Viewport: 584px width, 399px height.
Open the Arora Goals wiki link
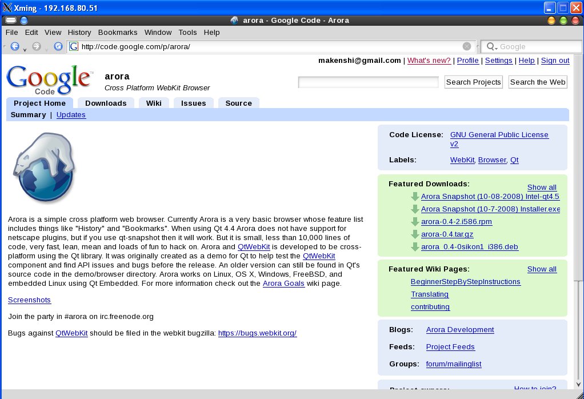click(283, 284)
